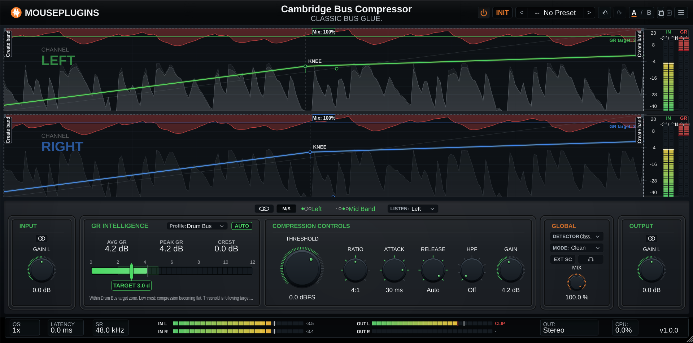This screenshot has width=693, height=343.
Task: Click right Create band on RIGHT channel
Action: (x=640, y=130)
